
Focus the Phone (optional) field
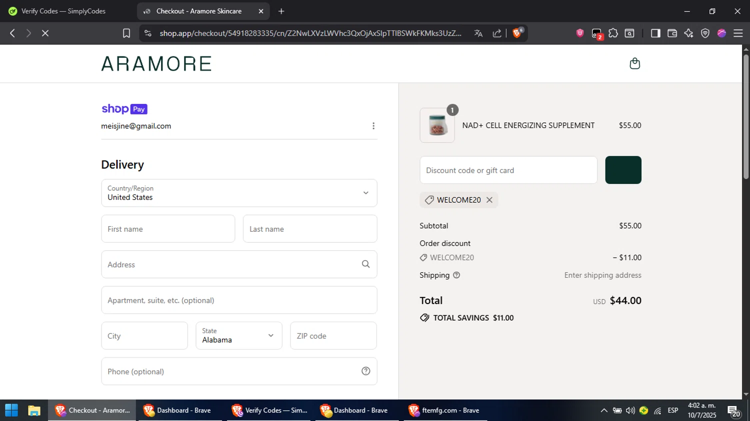[239, 371]
